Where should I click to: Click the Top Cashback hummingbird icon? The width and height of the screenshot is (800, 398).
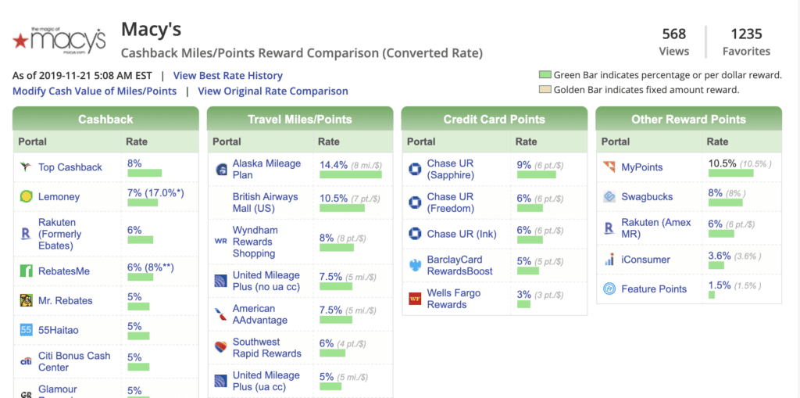point(26,167)
